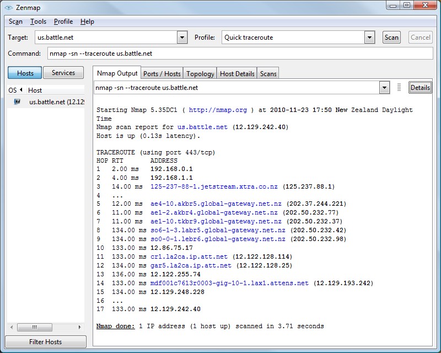This screenshot has height=353, width=441.
Task: Click the 'Host is up (0.13s latency).' line
Action: 148,136
